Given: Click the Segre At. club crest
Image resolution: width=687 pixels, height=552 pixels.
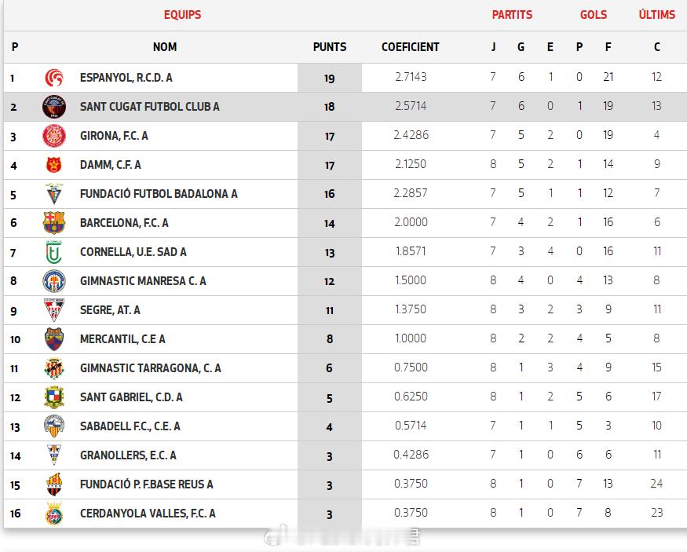Looking at the screenshot, I should click(54, 310).
